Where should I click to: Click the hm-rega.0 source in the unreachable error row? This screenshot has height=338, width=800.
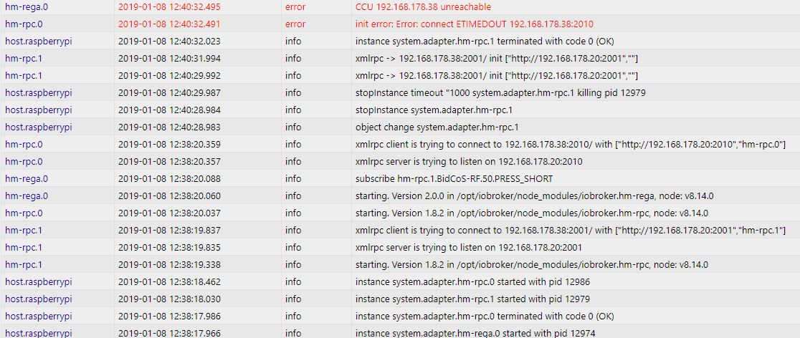pyautogui.click(x=27, y=6)
